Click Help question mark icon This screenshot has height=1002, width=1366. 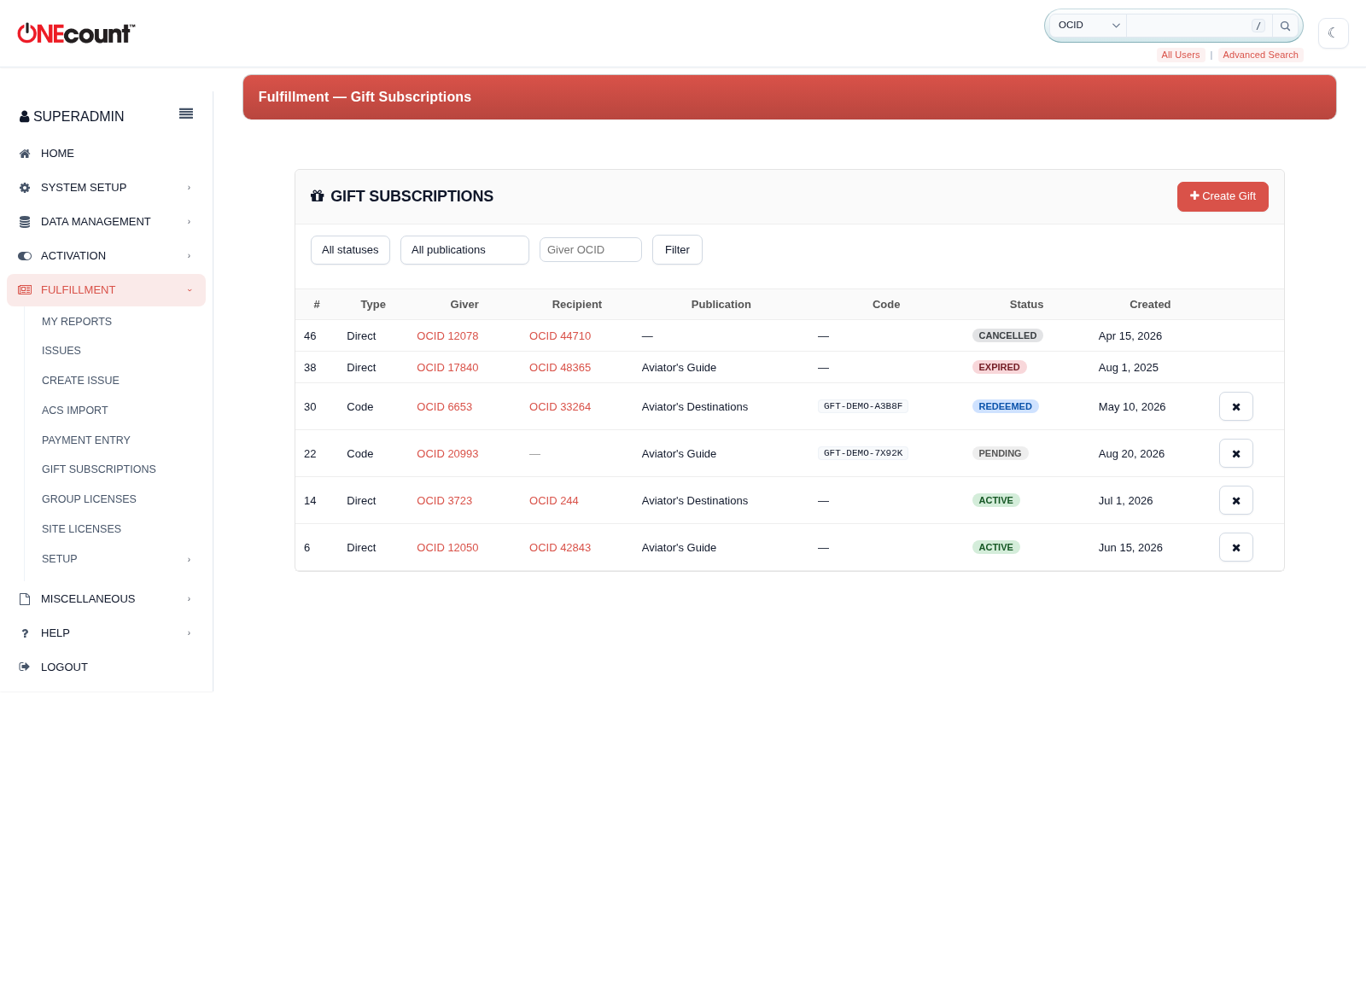pyautogui.click(x=25, y=633)
